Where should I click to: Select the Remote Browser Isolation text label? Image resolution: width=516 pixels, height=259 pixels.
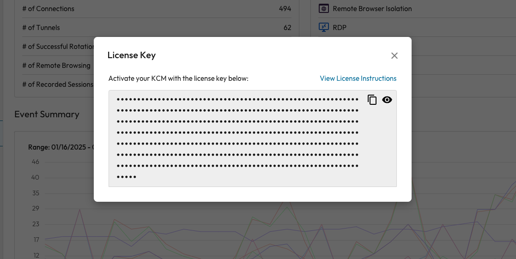372,9
